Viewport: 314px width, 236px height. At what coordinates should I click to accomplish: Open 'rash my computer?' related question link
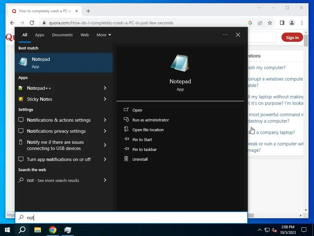(267, 68)
